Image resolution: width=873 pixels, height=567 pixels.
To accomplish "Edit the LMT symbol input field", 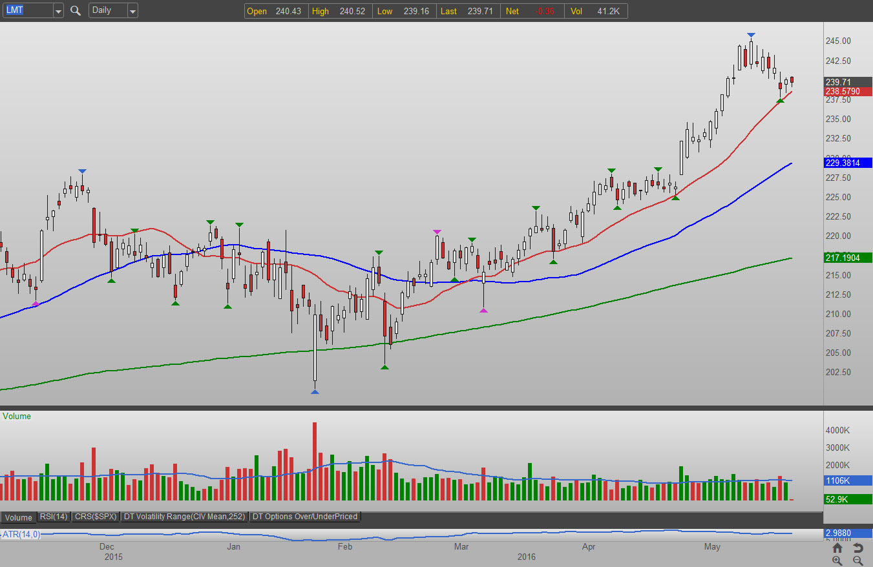I will click(x=27, y=11).
